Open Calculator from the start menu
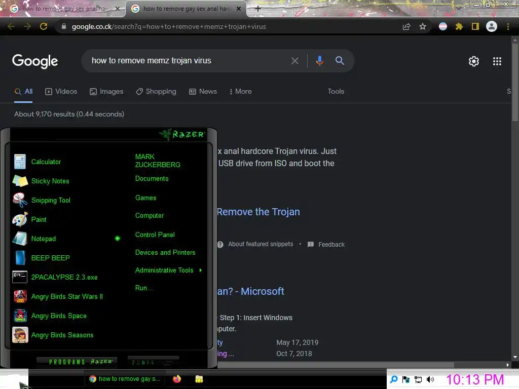Image resolution: width=519 pixels, height=389 pixels. (46, 162)
